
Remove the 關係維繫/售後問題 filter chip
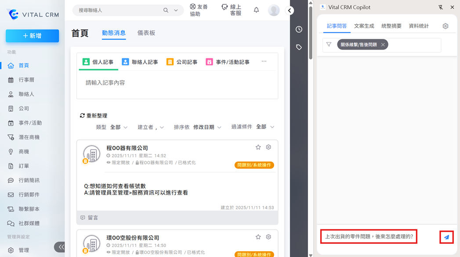383,45
